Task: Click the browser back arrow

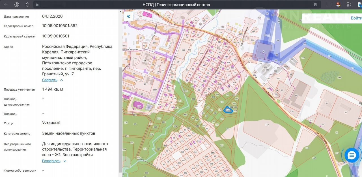Action: click(6, 5)
